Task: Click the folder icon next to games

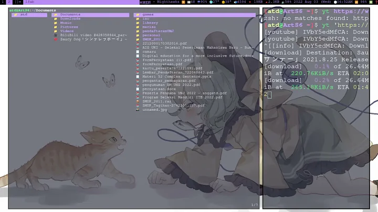Action: tap(138, 15)
